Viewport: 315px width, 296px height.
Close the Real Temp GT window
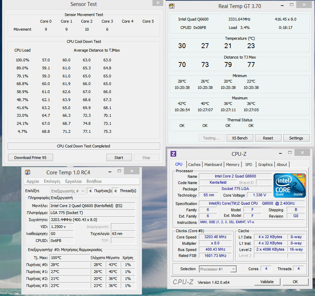click(304, 5)
